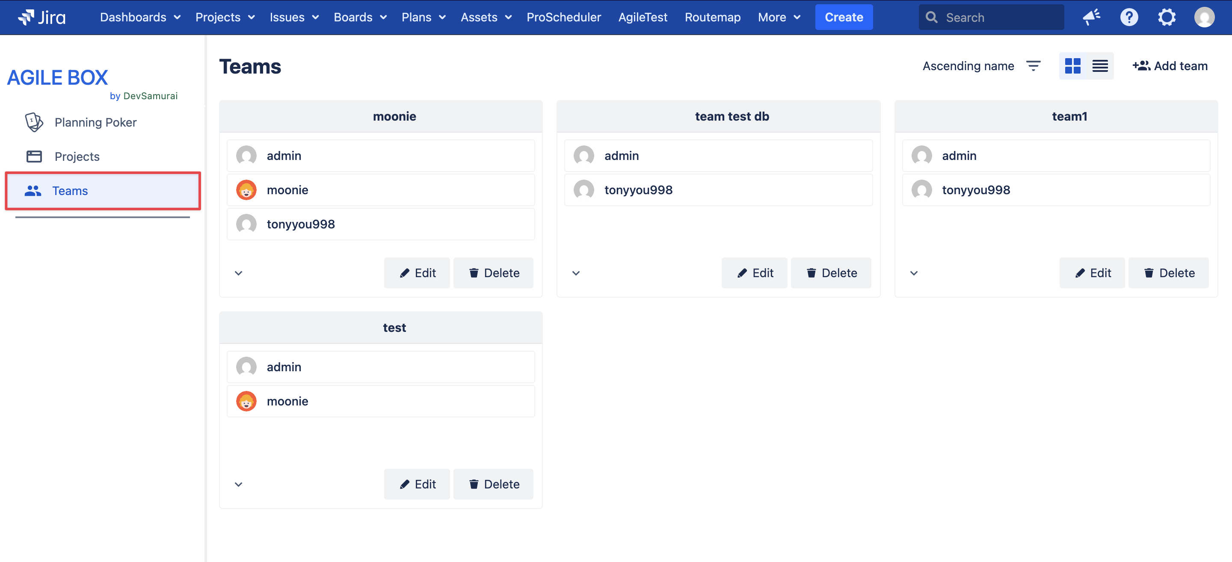Expand the test team card chevron
1232x562 pixels.
[239, 485]
